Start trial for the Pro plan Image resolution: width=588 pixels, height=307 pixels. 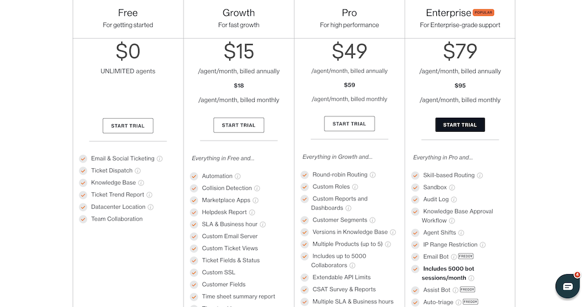[349, 124]
